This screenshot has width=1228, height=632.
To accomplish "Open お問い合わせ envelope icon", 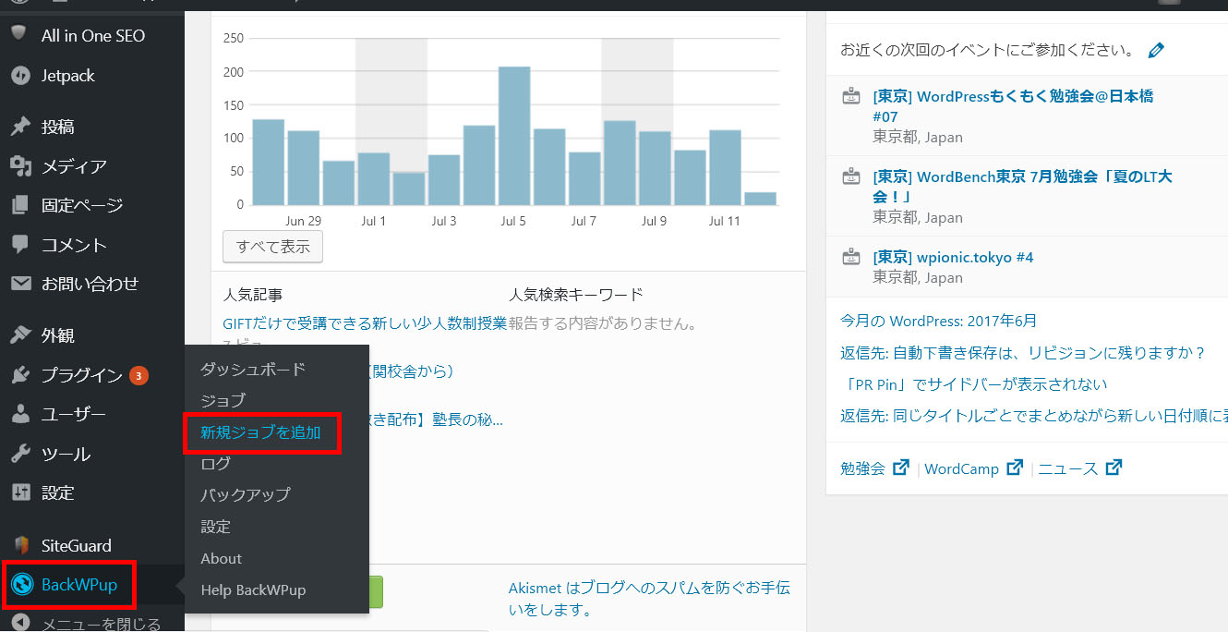I will coord(19,284).
